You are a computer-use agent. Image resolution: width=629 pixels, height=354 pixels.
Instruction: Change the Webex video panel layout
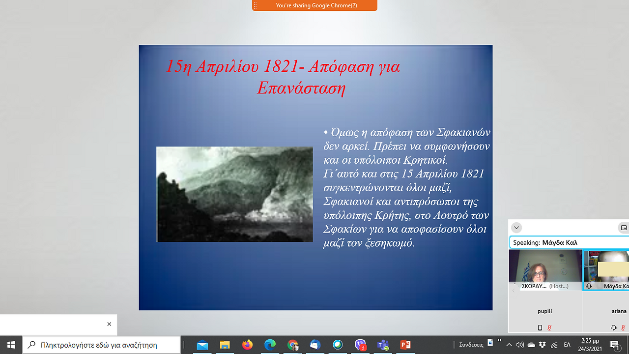[x=624, y=228]
